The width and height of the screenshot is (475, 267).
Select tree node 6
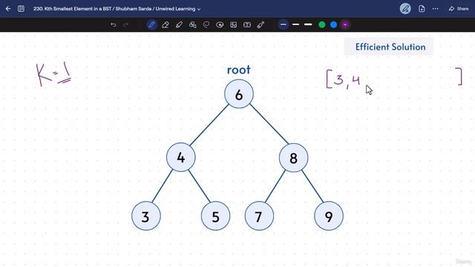[239, 94]
